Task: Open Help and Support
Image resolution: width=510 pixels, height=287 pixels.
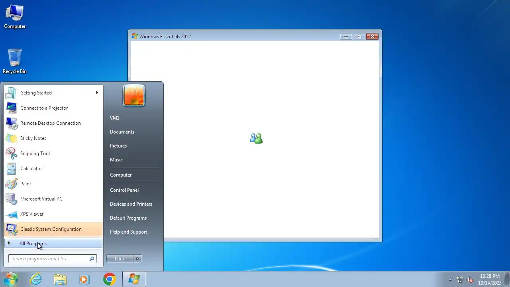Action: [x=128, y=232]
